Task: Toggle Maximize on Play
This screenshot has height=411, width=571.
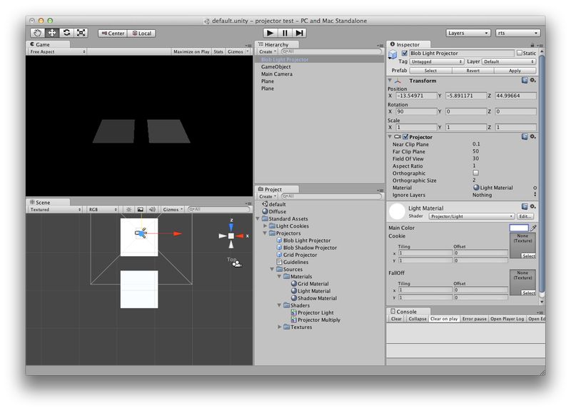Action: [x=191, y=51]
